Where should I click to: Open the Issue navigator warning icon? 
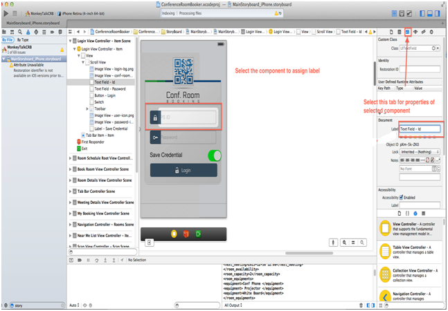[x=28, y=32]
